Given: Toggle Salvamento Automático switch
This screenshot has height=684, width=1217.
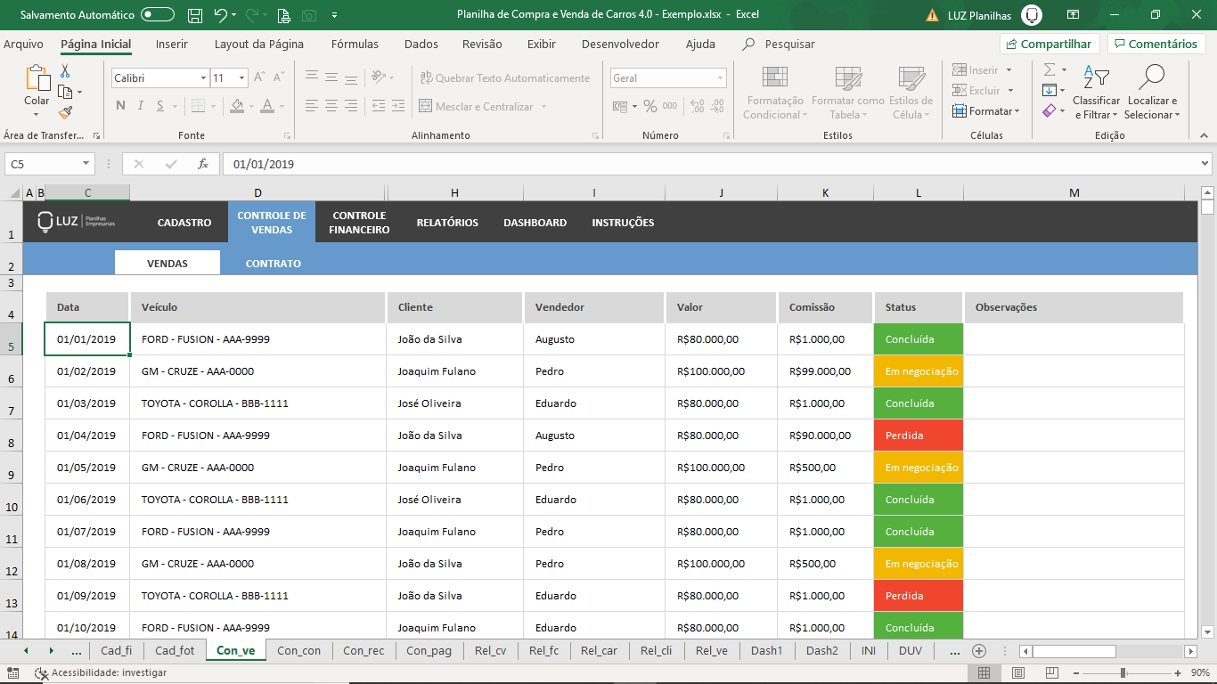Looking at the screenshot, I should (x=158, y=15).
